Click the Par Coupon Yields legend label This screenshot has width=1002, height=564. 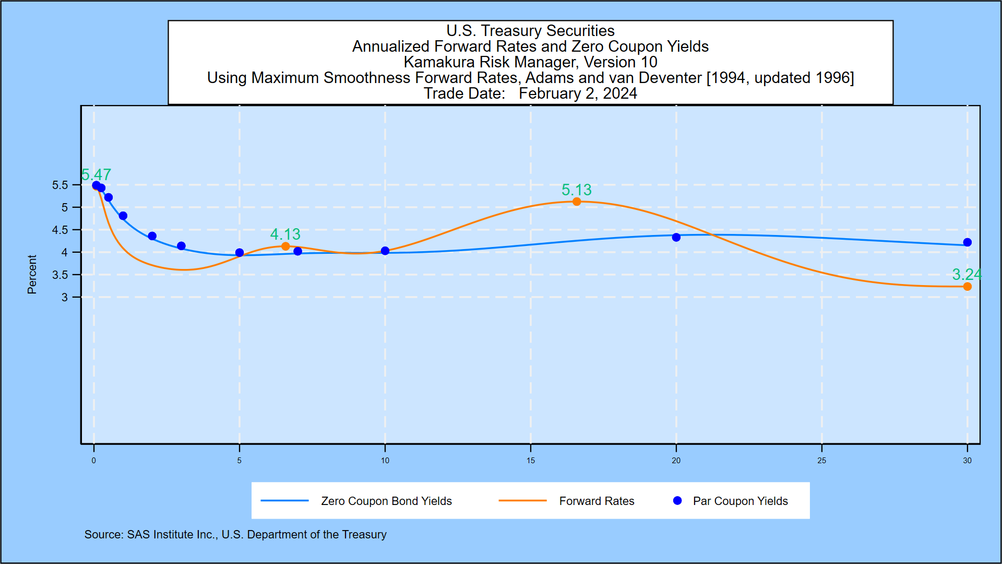coord(740,501)
